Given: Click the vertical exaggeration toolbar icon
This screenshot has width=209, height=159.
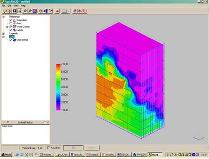Looking at the screenshot, I should (x=51, y=11).
